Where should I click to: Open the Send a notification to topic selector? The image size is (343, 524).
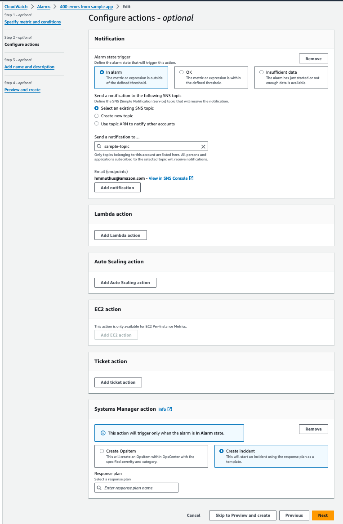[151, 146]
